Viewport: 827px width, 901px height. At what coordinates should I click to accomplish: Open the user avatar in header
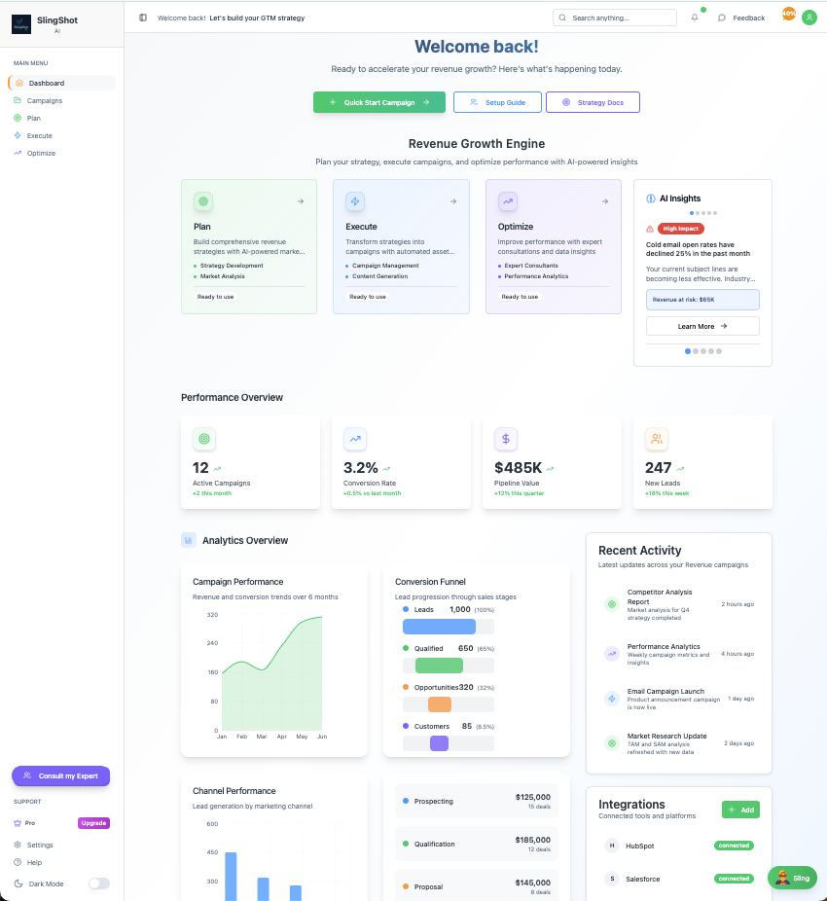point(809,18)
